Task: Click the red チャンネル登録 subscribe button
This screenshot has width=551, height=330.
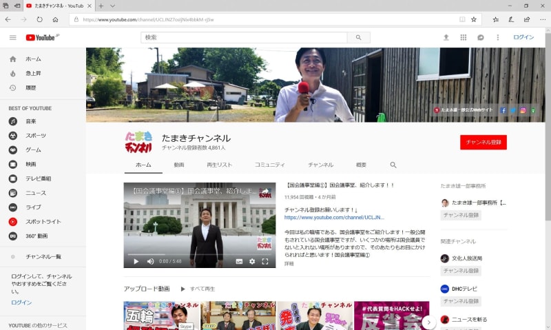Action: point(484,143)
